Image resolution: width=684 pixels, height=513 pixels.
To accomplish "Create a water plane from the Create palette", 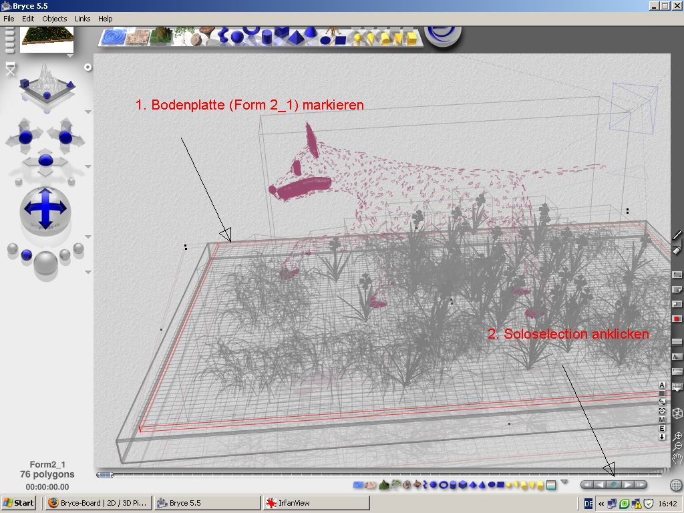I will tap(114, 37).
